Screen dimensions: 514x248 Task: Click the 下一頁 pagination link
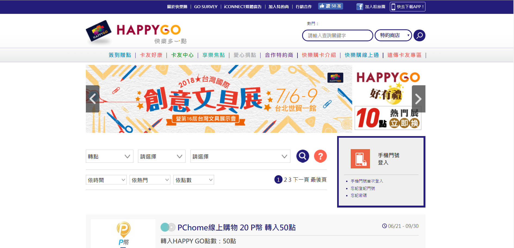pos(301,180)
